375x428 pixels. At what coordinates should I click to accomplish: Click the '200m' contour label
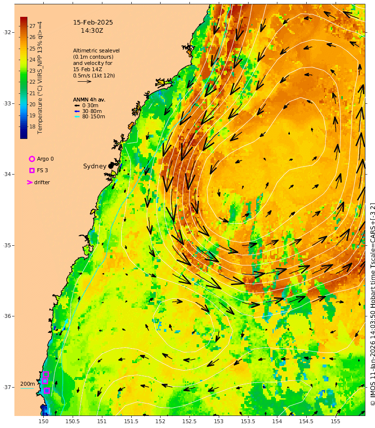(x=27, y=384)
